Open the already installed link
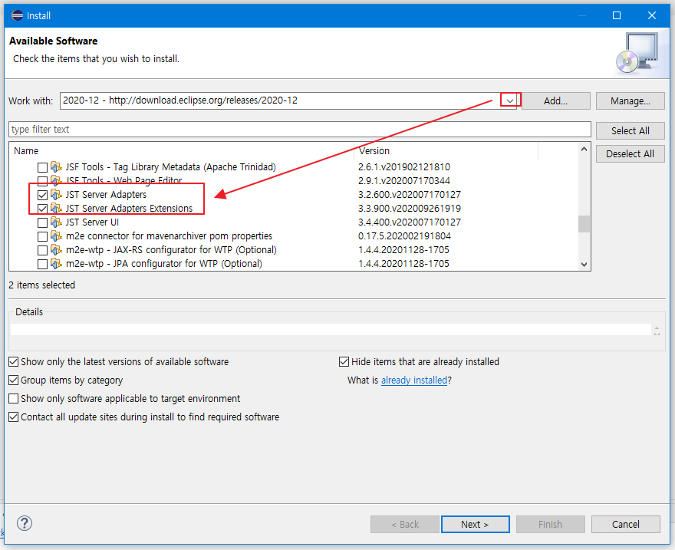The image size is (675, 550). tap(414, 380)
